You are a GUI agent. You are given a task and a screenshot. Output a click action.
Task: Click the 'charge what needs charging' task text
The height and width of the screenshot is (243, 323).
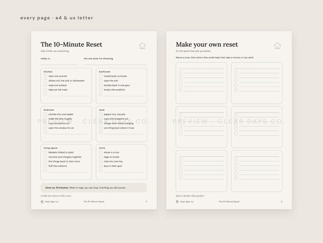[x=119, y=123]
